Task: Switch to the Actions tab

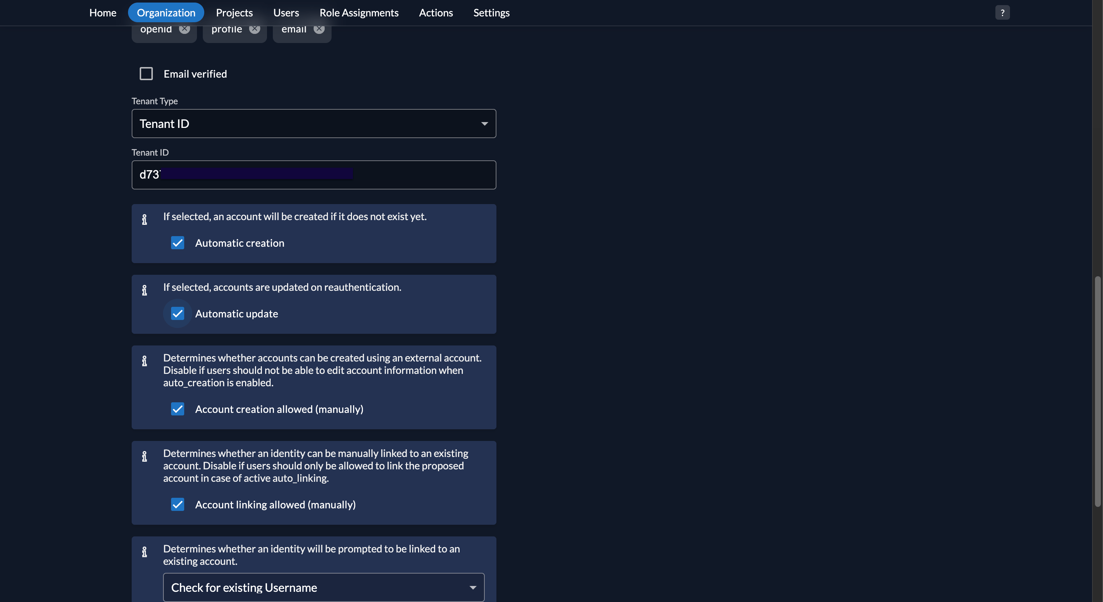Action: (x=436, y=12)
